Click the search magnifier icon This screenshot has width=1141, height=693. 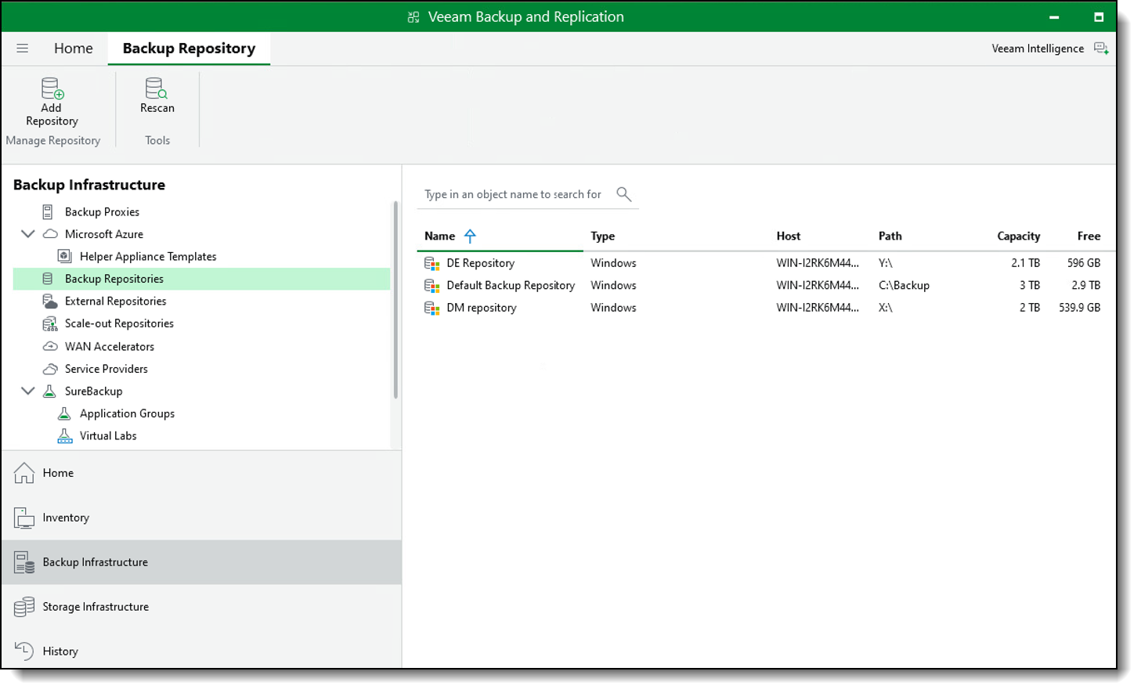click(x=623, y=193)
